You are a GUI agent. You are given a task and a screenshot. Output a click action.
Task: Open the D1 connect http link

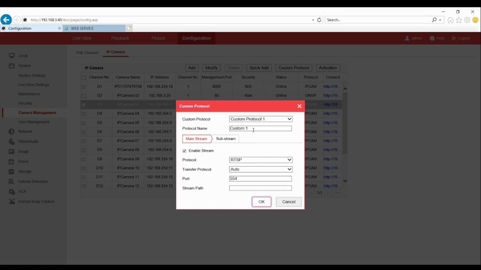pos(331,87)
